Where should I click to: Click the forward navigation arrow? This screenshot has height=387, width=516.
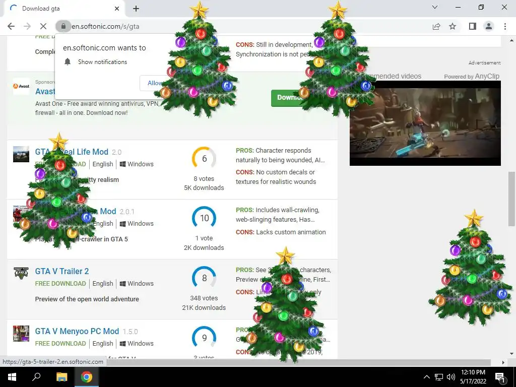(x=27, y=26)
